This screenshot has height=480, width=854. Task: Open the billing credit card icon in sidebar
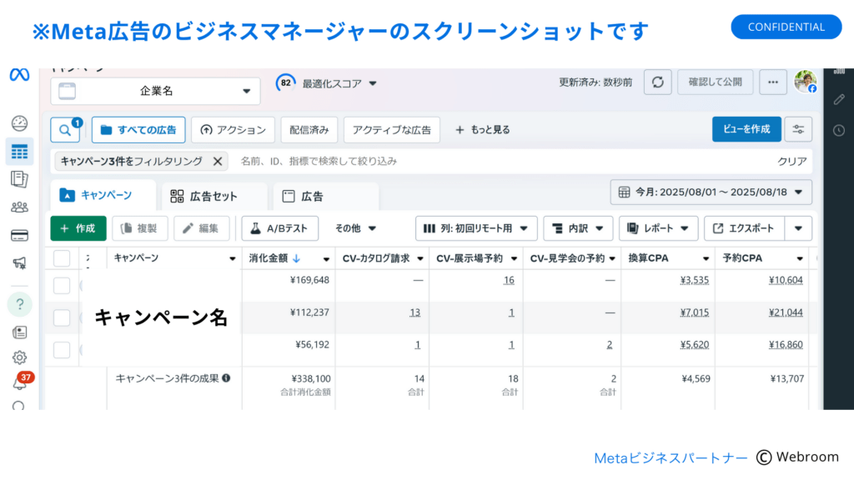point(19,237)
